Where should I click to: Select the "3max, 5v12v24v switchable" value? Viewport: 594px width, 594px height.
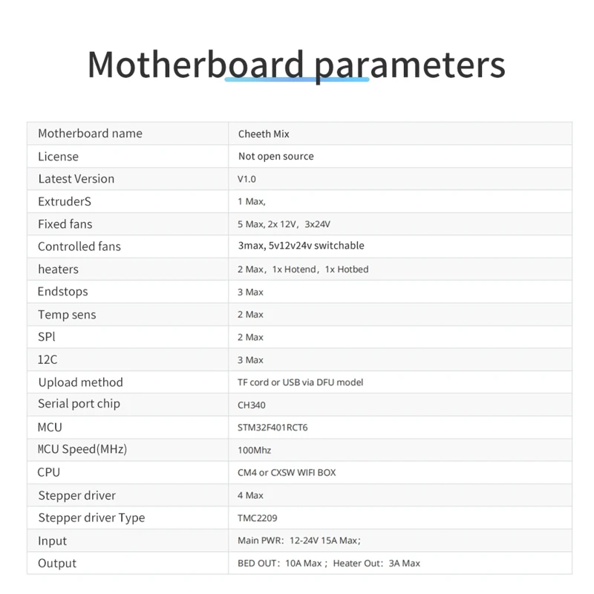click(301, 246)
